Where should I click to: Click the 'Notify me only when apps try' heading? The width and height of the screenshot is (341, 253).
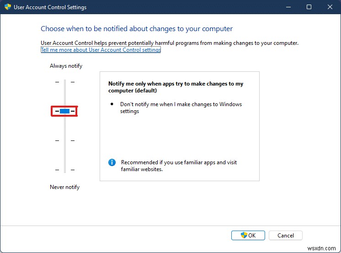tap(176, 87)
